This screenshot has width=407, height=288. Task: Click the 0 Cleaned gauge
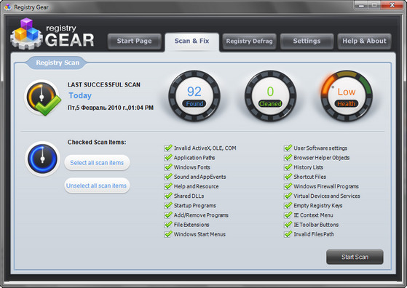[270, 96]
